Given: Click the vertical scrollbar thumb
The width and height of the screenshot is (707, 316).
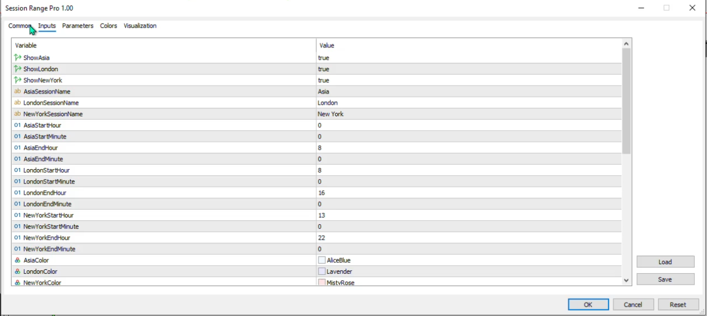Looking at the screenshot, I should pyautogui.click(x=626, y=101).
